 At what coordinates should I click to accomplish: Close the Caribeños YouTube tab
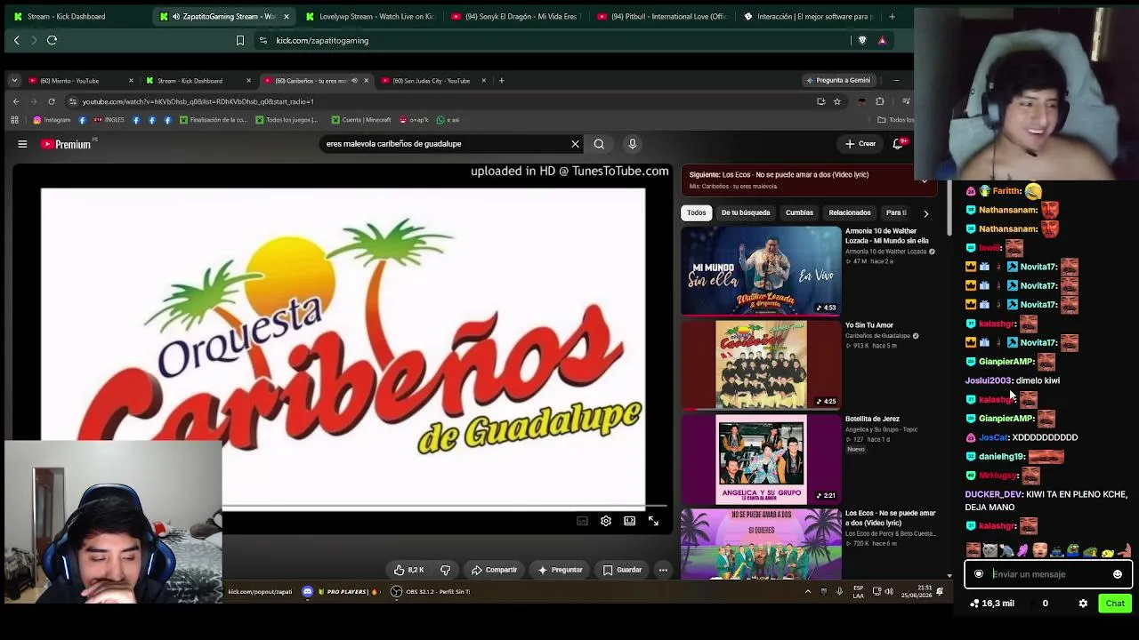366,81
